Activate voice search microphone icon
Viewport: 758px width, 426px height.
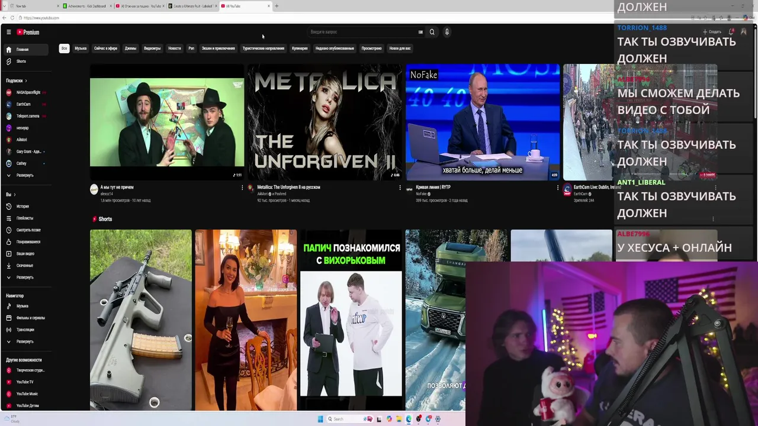[x=447, y=32]
